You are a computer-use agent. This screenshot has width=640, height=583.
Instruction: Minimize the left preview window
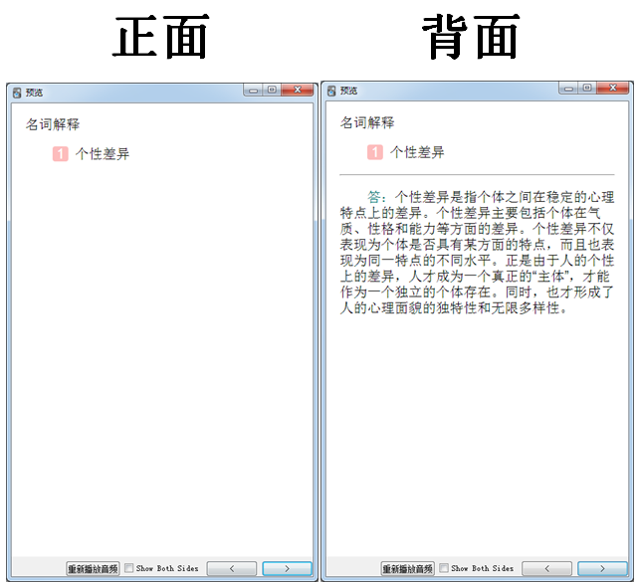click(253, 90)
